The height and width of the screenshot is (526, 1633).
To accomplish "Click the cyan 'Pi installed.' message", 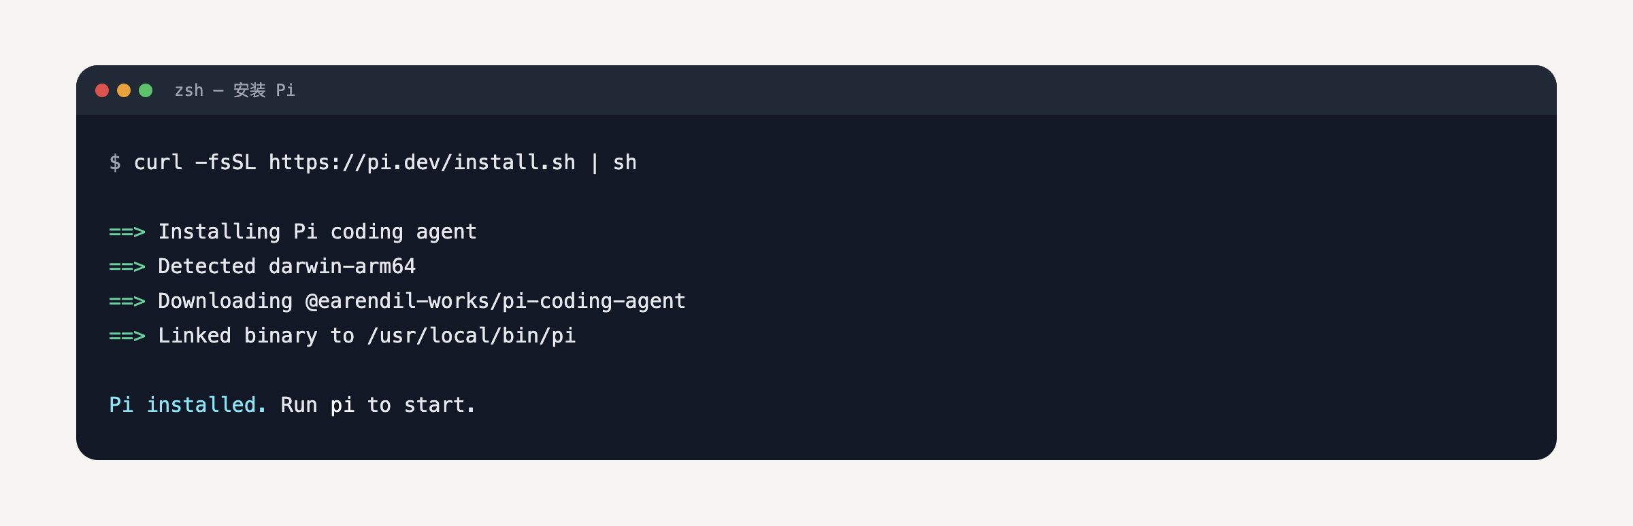I will pos(188,405).
